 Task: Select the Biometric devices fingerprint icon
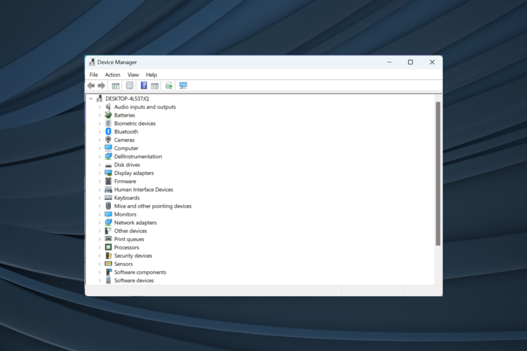point(108,123)
